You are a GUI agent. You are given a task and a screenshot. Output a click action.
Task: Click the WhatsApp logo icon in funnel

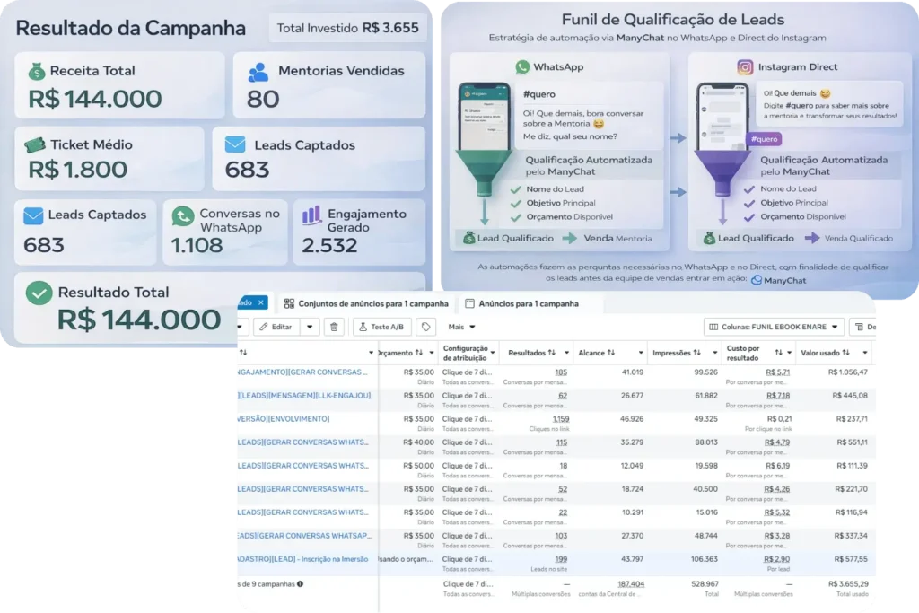pyautogui.click(x=522, y=67)
